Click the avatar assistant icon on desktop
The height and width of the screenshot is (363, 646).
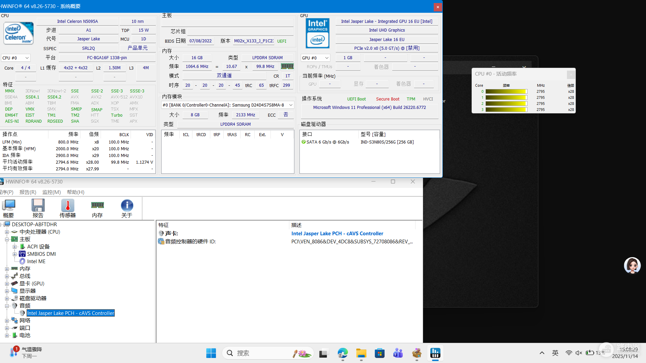[632, 266]
